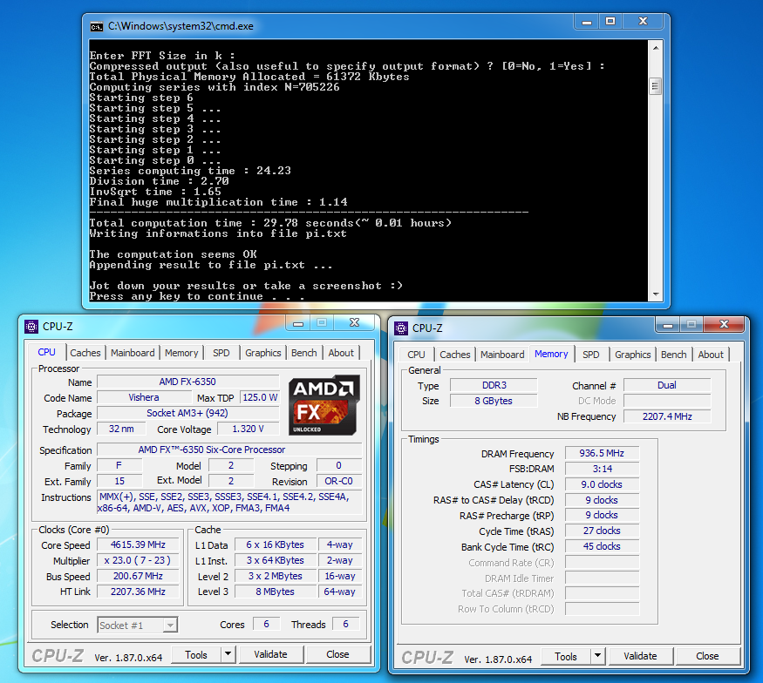Screen dimensions: 763x683
Task: Click the Bank Cycle Time value '45 clocks'
Action: coord(602,546)
